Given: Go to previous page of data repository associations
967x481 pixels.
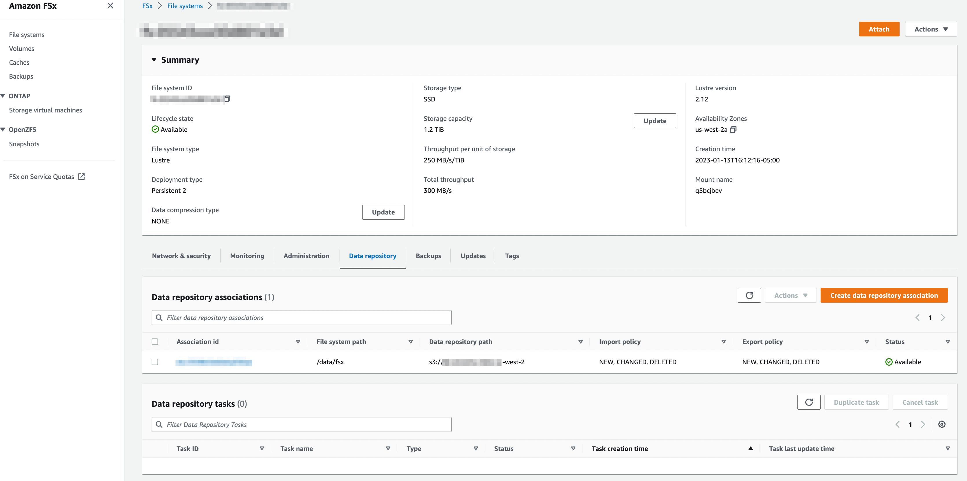Looking at the screenshot, I should pos(917,318).
